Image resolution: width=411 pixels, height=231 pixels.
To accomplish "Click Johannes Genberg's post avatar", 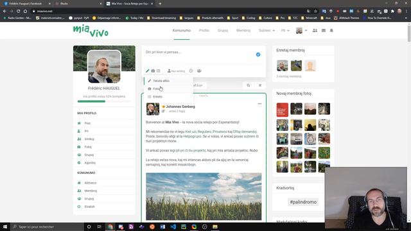I will coord(153,109).
